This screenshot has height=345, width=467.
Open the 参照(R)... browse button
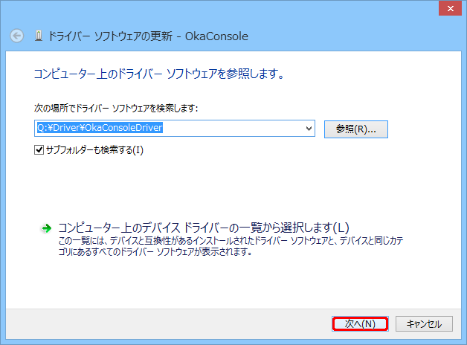pos(356,129)
